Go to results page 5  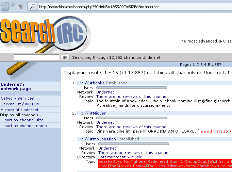(209, 65)
